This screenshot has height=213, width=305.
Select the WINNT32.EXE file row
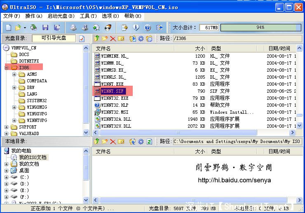coord(195,98)
